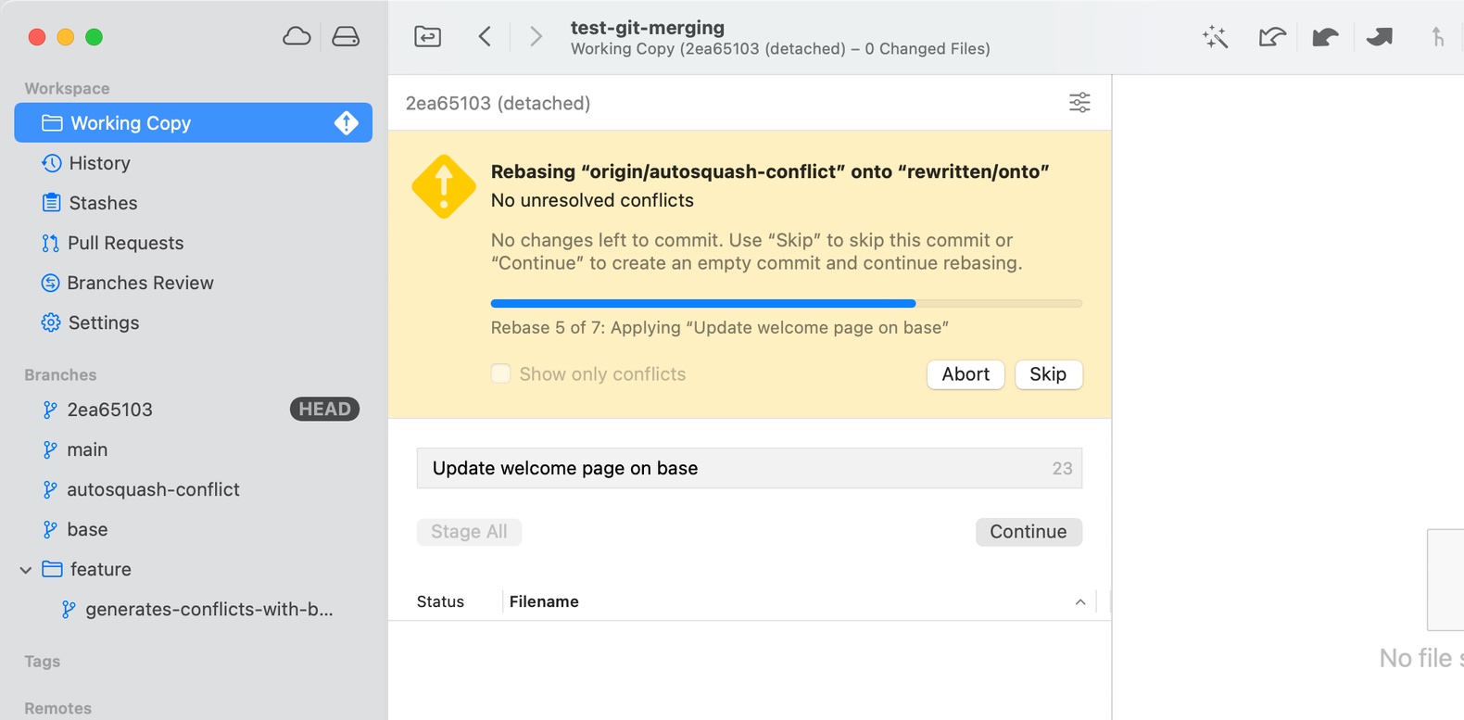1464x720 pixels.
Task: Click the Fetch arrow icon in the toolbar
Action: point(1271,37)
